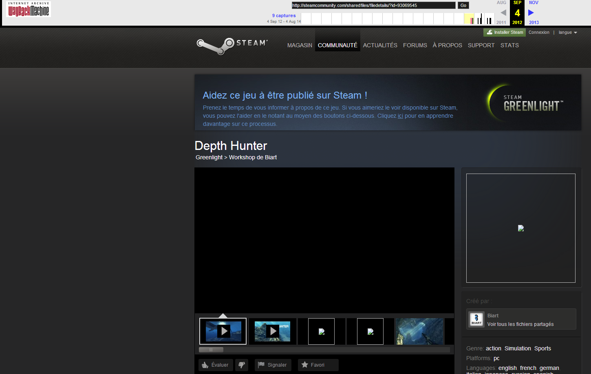Click the Évaluer thumbs up button
591x374 pixels.
[x=216, y=365]
